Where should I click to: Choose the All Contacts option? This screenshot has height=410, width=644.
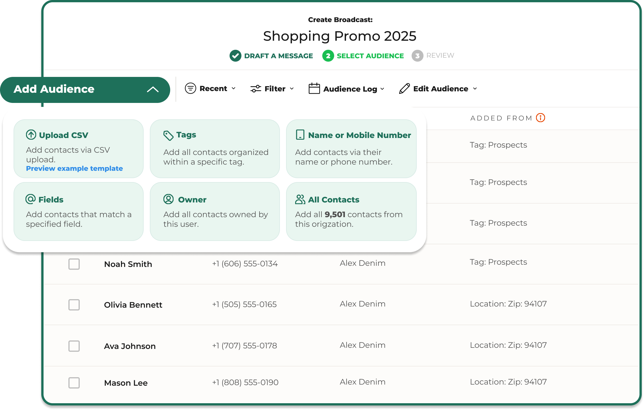[x=351, y=212]
